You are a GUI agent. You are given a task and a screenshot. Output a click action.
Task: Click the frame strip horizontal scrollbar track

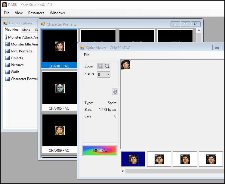[x=175, y=171]
